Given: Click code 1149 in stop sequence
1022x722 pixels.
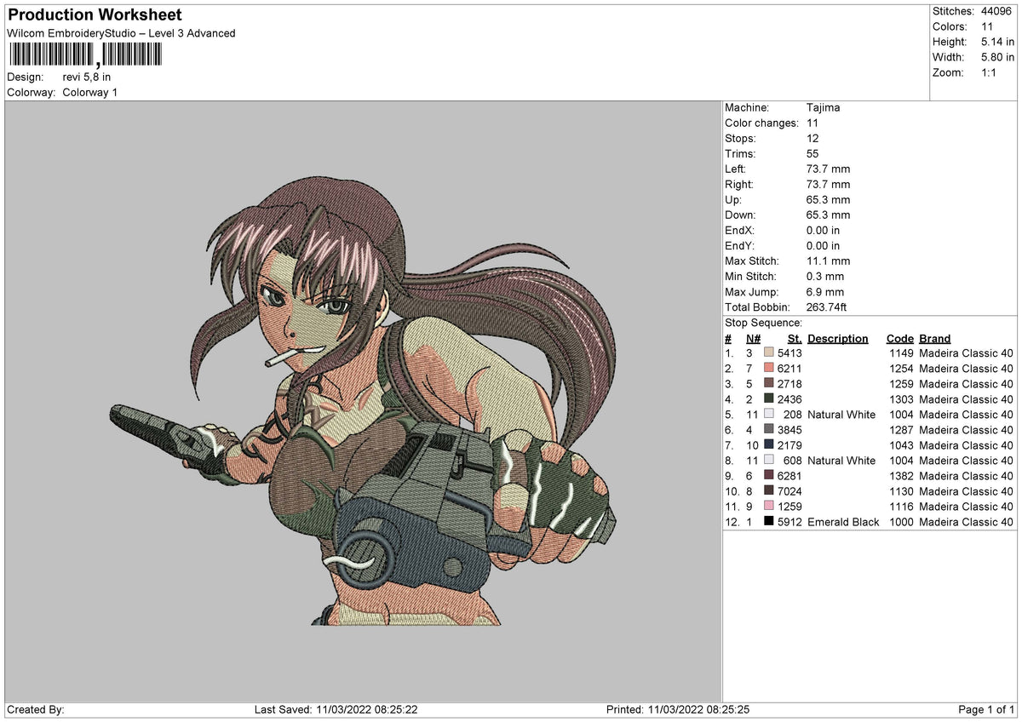Looking at the screenshot, I should point(901,353).
